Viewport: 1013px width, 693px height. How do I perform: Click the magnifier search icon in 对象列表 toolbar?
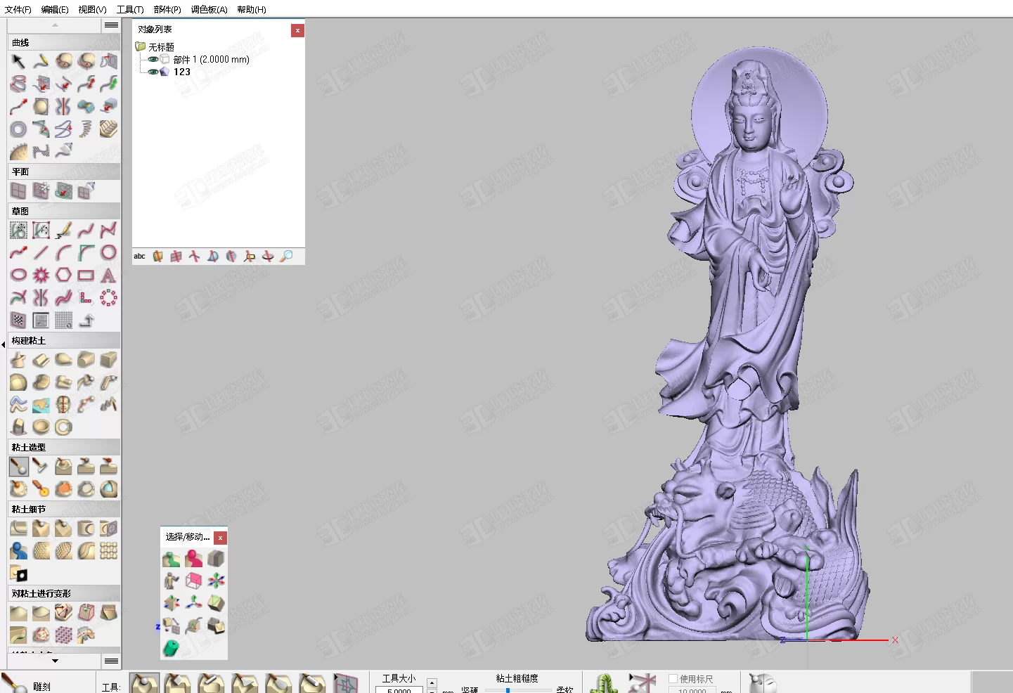click(x=286, y=257)
